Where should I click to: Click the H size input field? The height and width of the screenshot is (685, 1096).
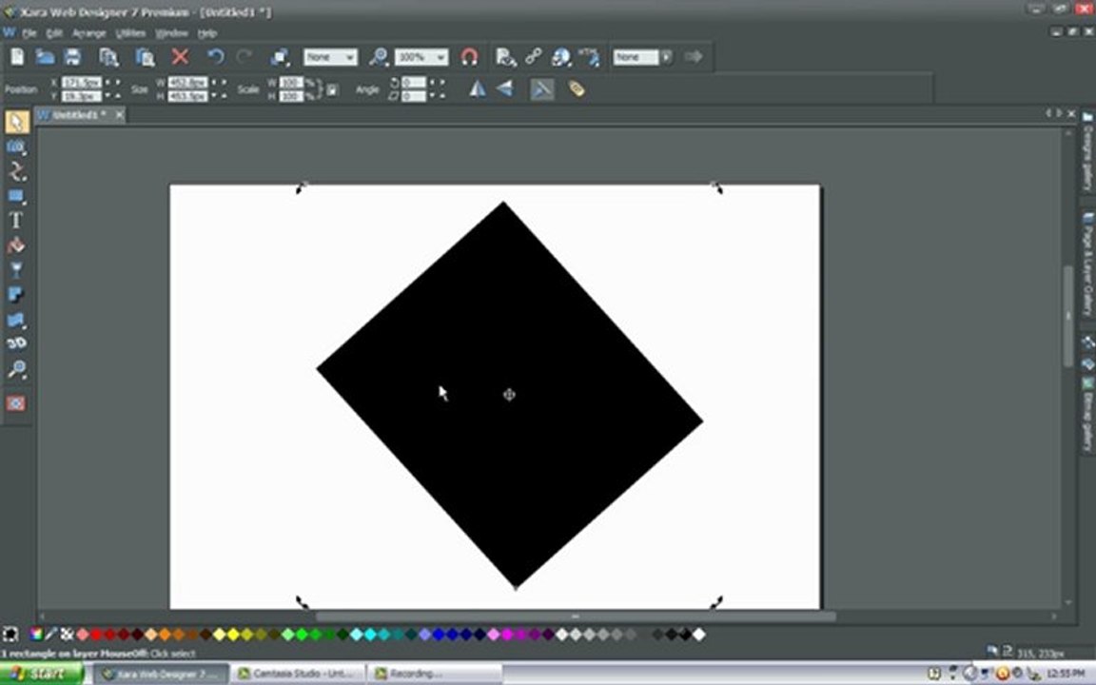pyautogui.click(x=187, y=96)
